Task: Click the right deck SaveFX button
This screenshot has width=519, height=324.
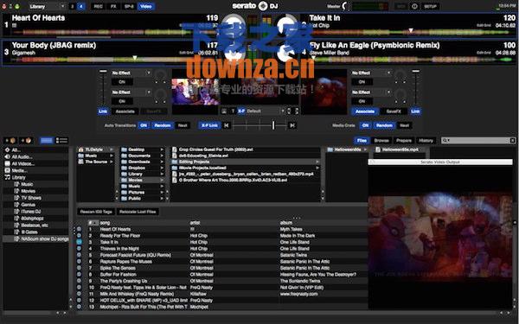Action: pos(394,111)
